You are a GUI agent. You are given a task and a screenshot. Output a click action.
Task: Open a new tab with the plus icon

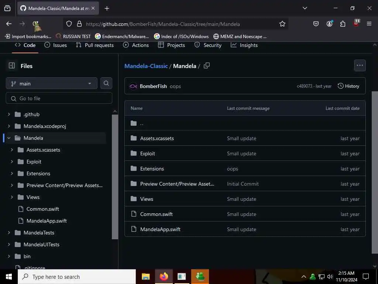(107, 9)
